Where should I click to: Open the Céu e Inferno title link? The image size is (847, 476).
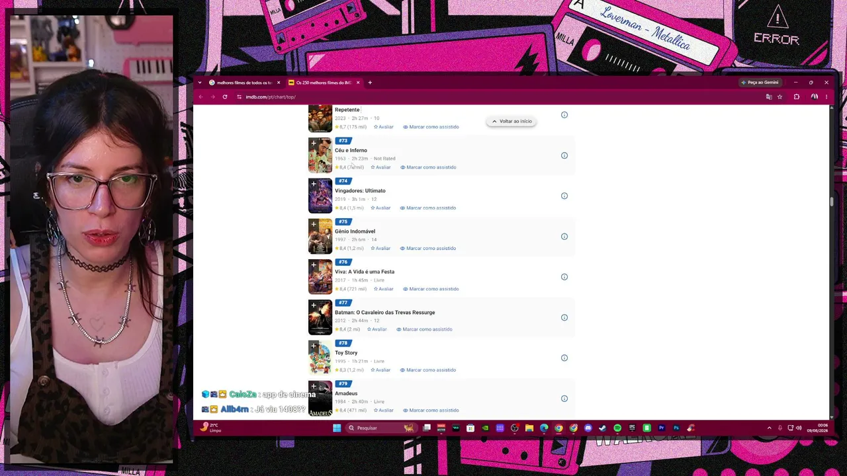(x=351, y=150)
